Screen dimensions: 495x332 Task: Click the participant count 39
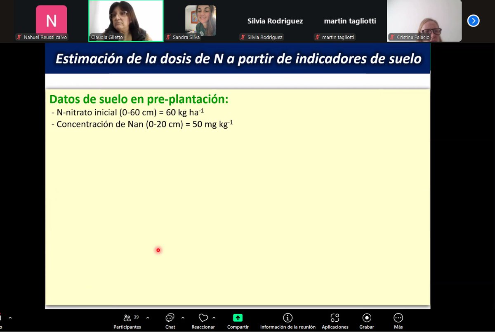(x=136, y=317)
